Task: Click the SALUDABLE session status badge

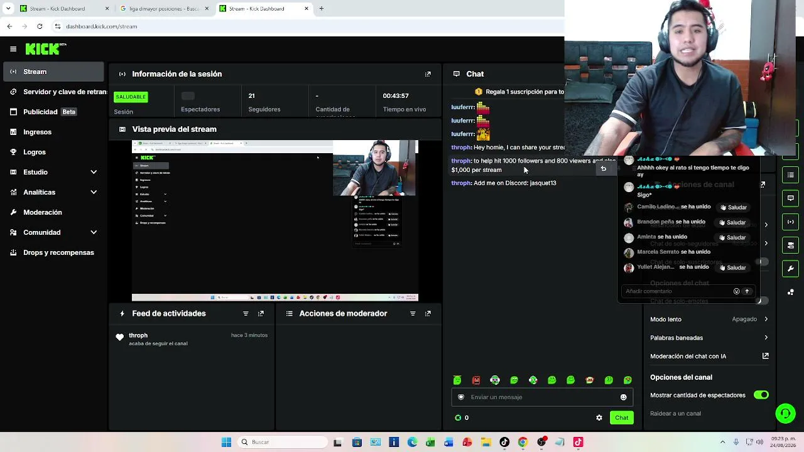Action: click(x=131, y=97)
